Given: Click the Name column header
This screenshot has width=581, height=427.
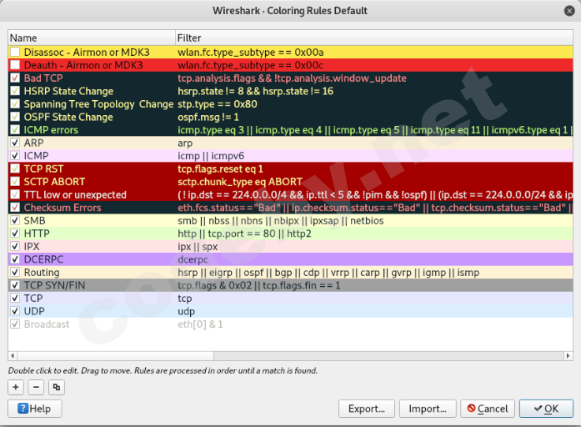Looking at the screenshot, I should pos(92,38).
